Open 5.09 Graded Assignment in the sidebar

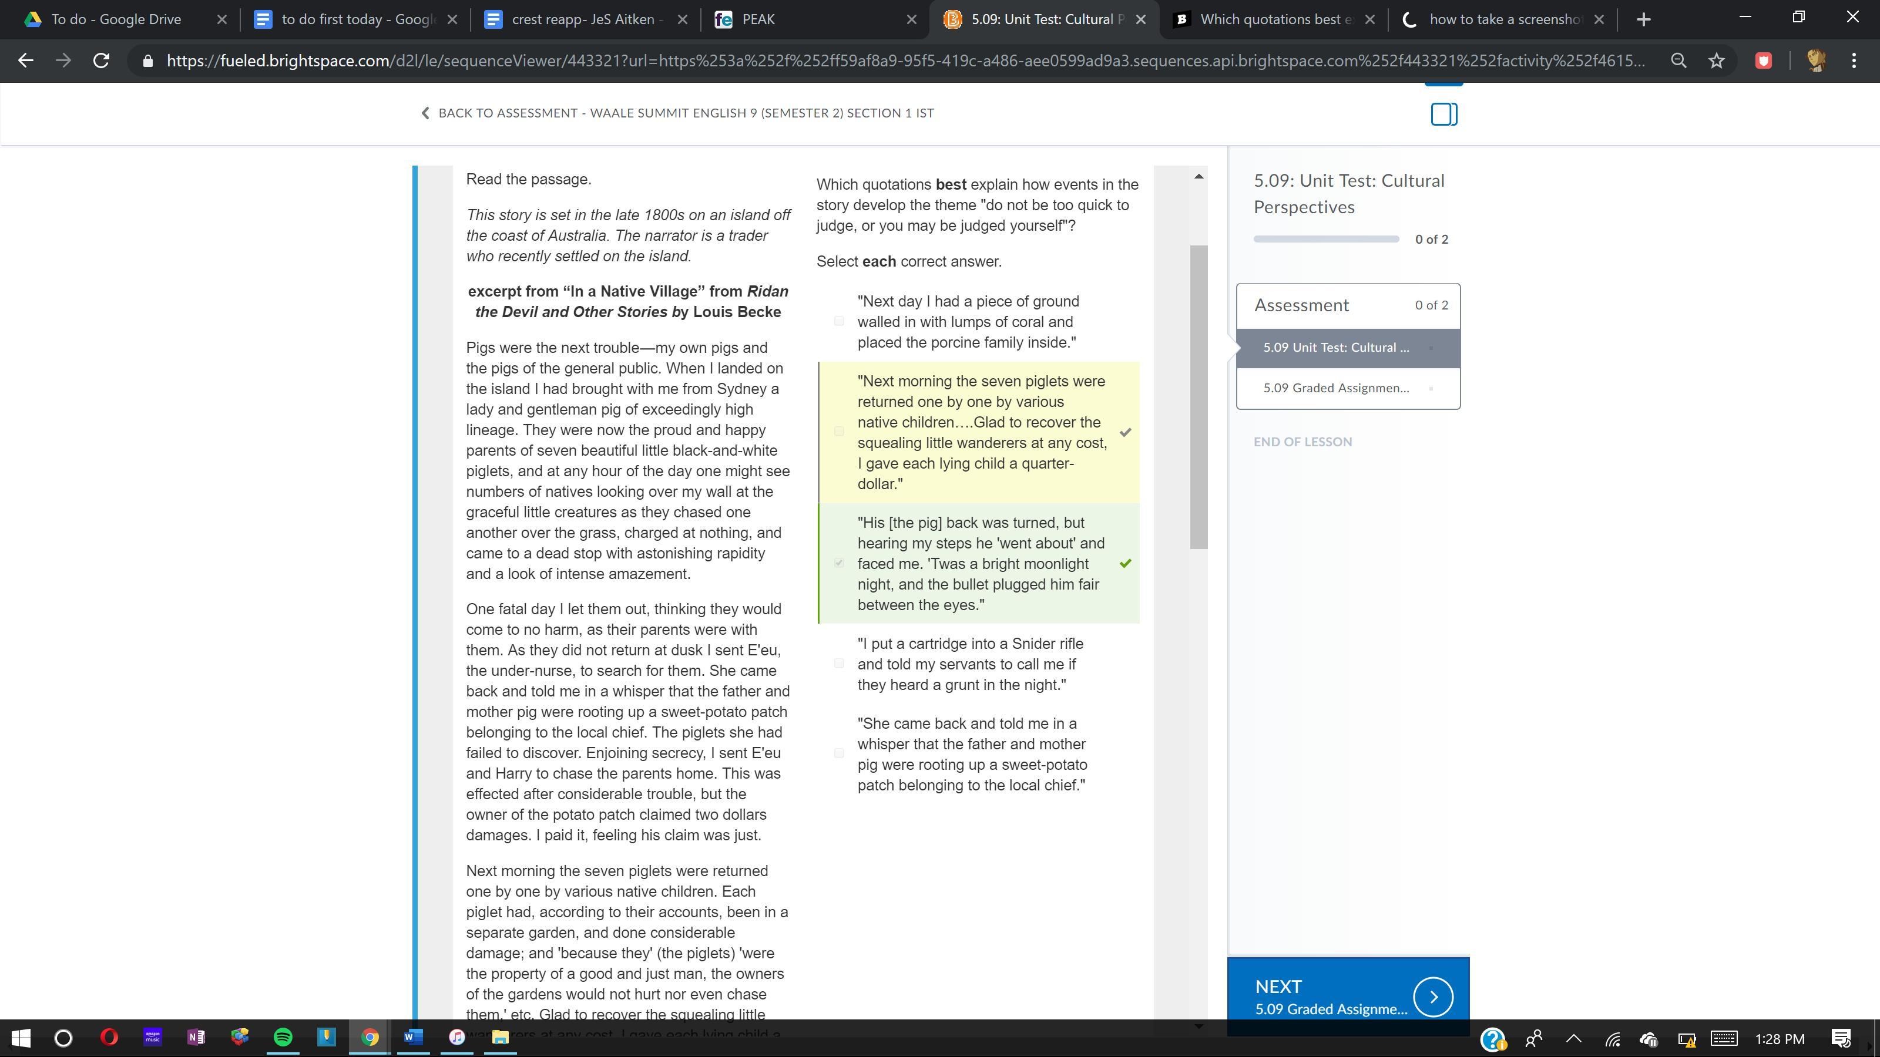[1335, 388]
